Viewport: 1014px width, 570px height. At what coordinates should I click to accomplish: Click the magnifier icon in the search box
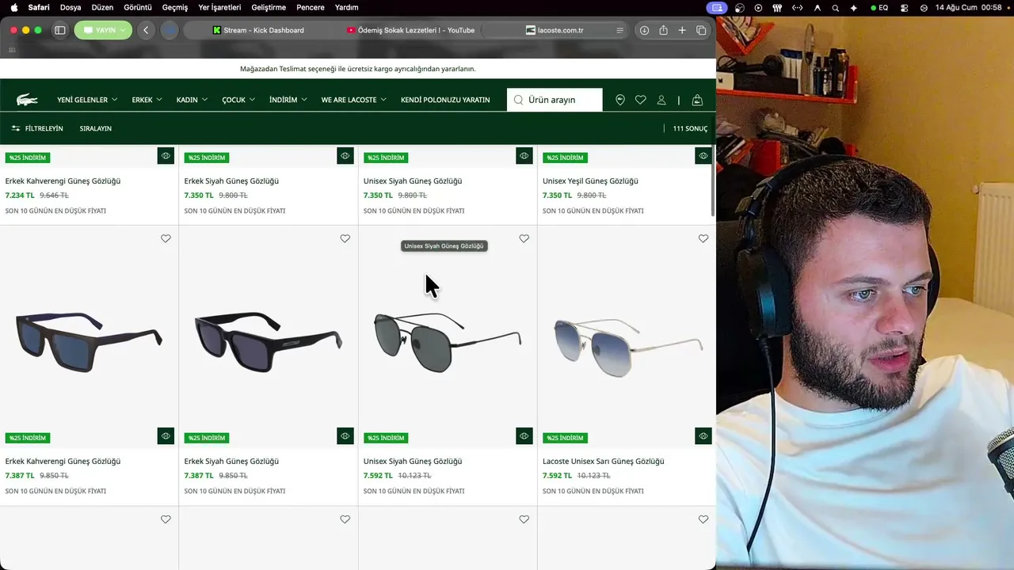pos(518,100)
